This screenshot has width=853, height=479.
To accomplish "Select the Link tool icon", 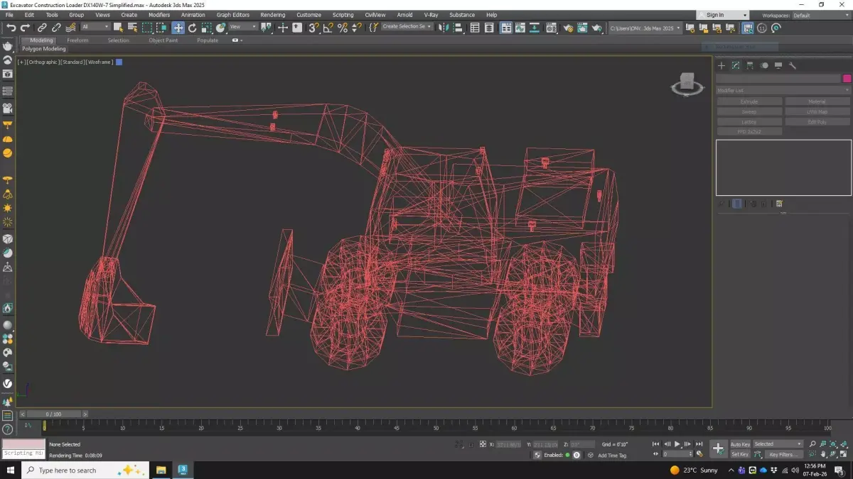I will point(42,28).
